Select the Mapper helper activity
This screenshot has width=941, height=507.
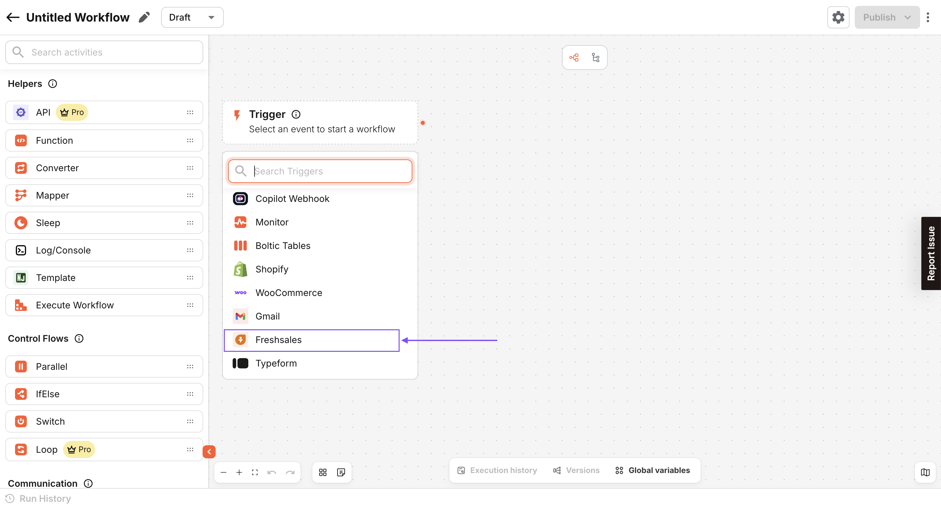coord(104,195)
